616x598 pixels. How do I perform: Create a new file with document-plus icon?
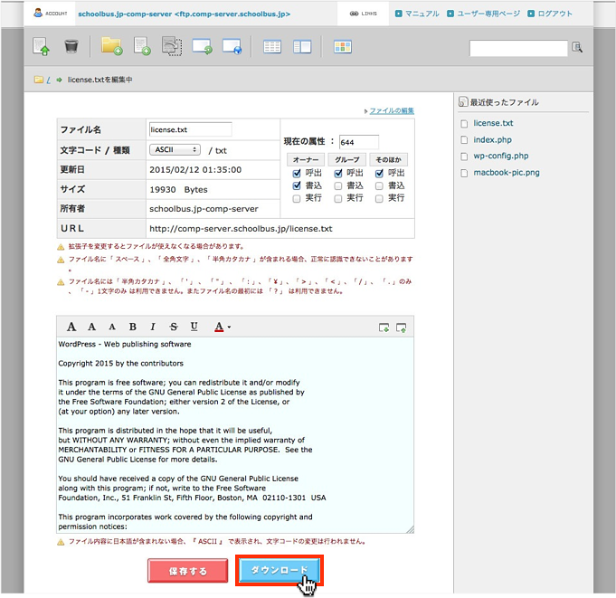(142, 46)
